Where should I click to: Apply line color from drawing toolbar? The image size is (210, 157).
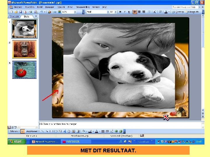coord(90,131)
